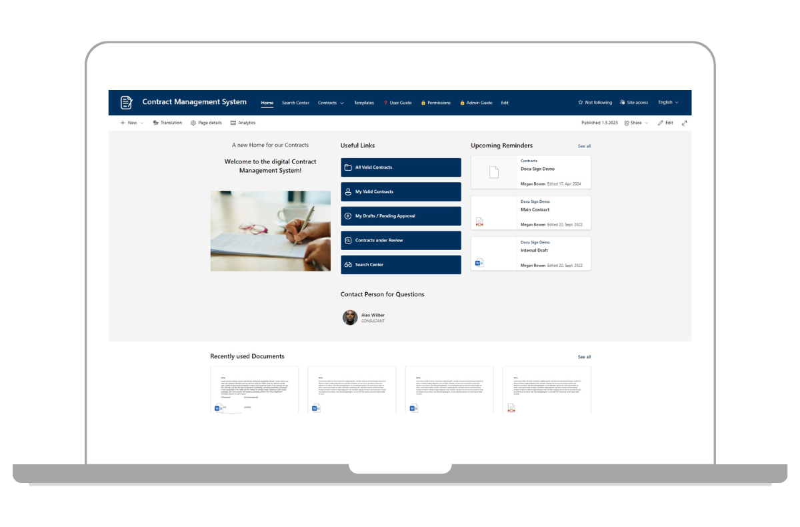Image resolution: width=800 pixels, height=527 pixels.
Task: Click the Translation icon in command bar
Action: [x=155, y=123]
